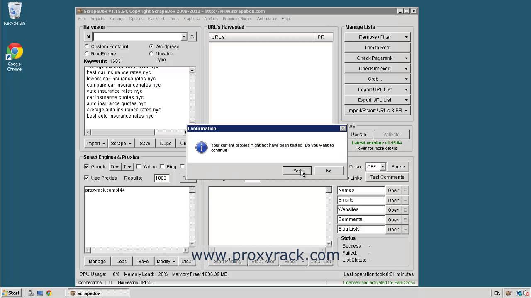531x298 pixels.
Task: Confirm with Yes in the Confirmation dialog
Action: [297, 171]
